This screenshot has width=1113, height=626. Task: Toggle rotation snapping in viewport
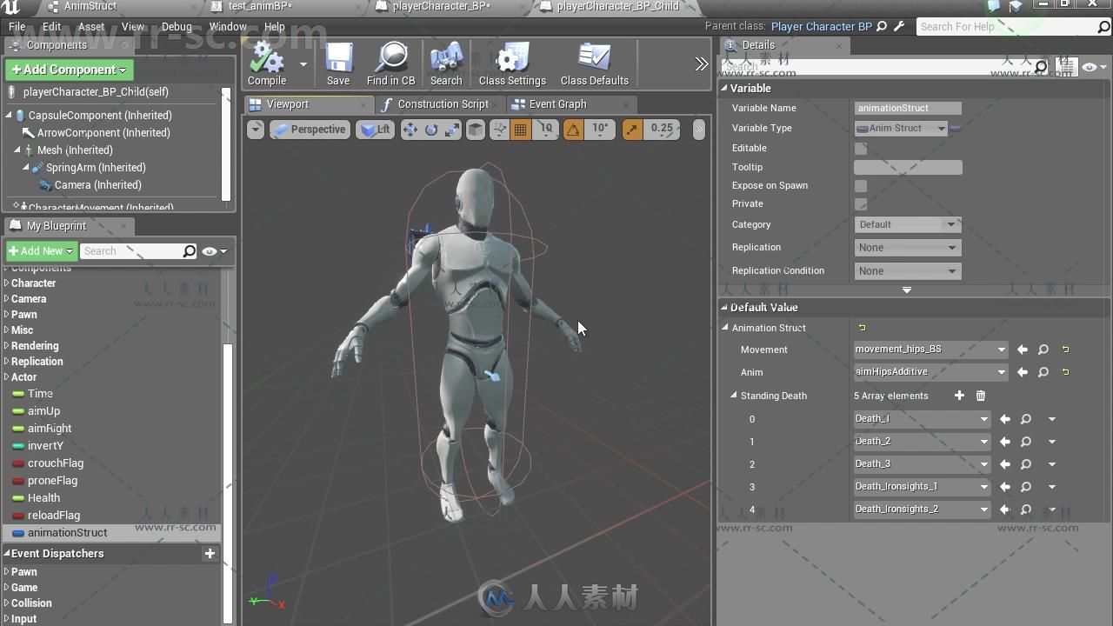point(573,130)
